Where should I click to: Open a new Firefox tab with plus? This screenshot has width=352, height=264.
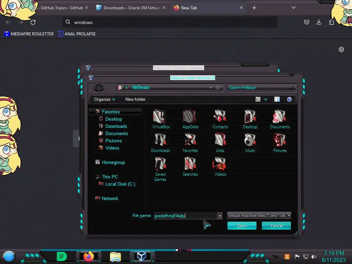[254, 8]
